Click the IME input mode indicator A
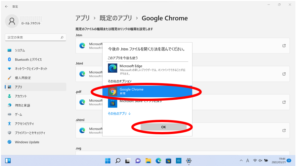The height and width of the screenshot is (166, 296). 247,160
